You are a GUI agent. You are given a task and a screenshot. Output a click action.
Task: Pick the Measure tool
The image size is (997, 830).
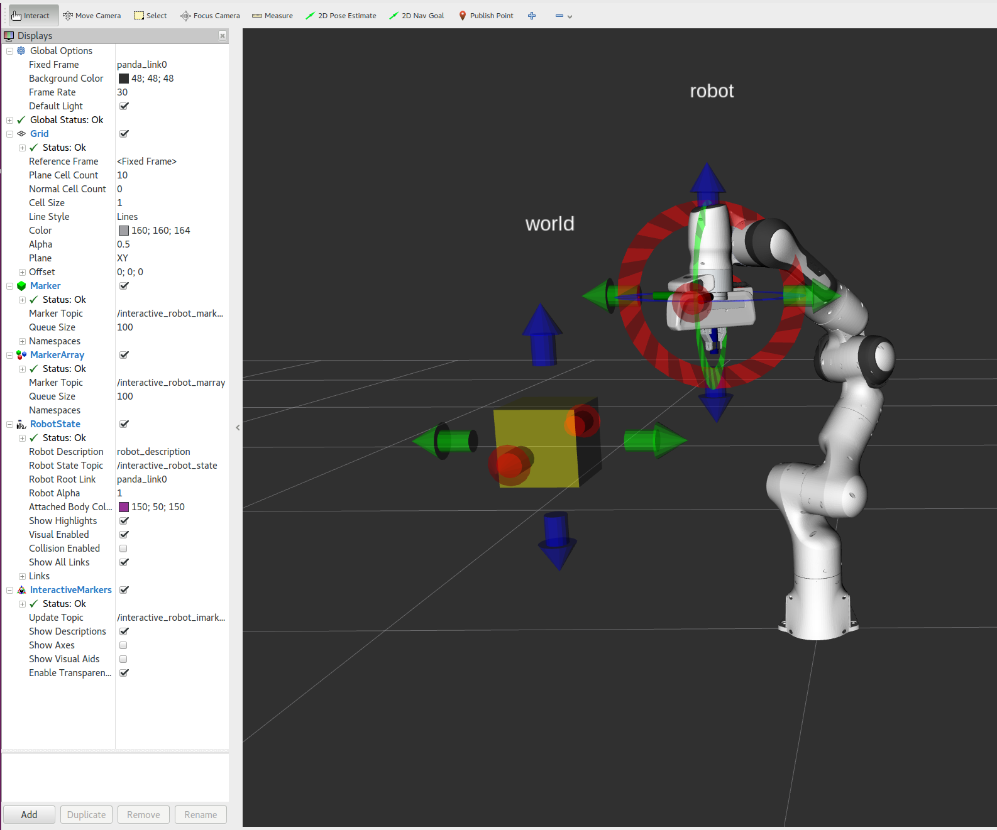coord(272,16)
